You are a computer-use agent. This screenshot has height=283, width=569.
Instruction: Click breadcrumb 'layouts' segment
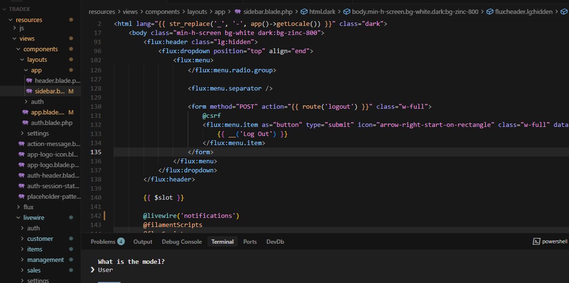tap(197, 11)
